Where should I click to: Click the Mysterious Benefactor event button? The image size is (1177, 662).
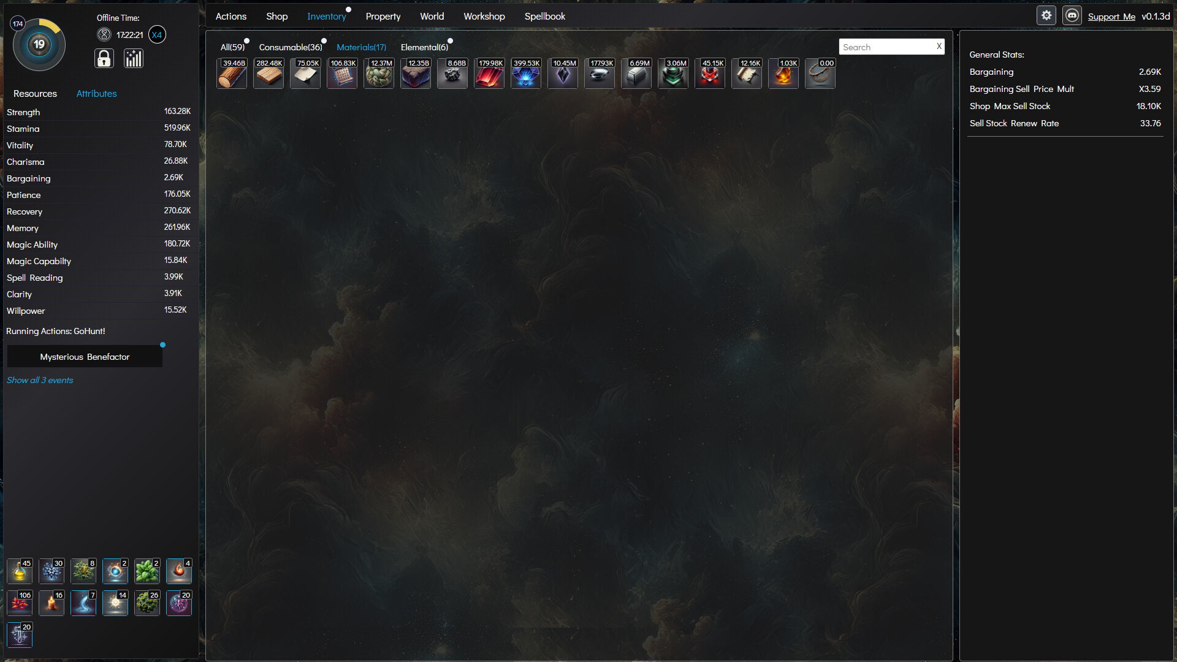84,356
